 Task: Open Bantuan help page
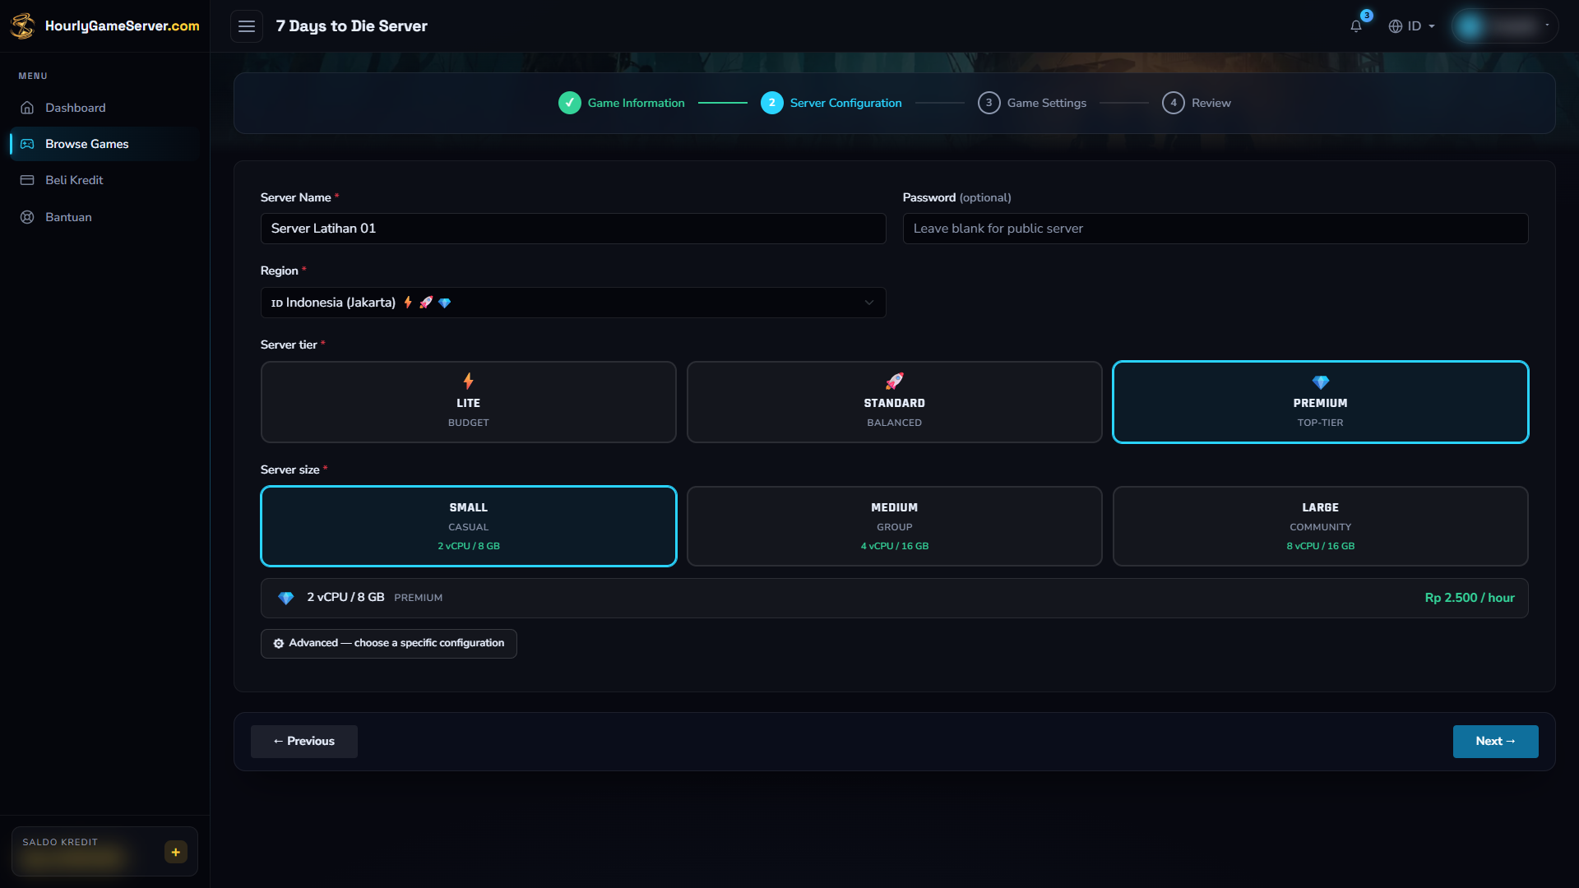pos(104,217)
